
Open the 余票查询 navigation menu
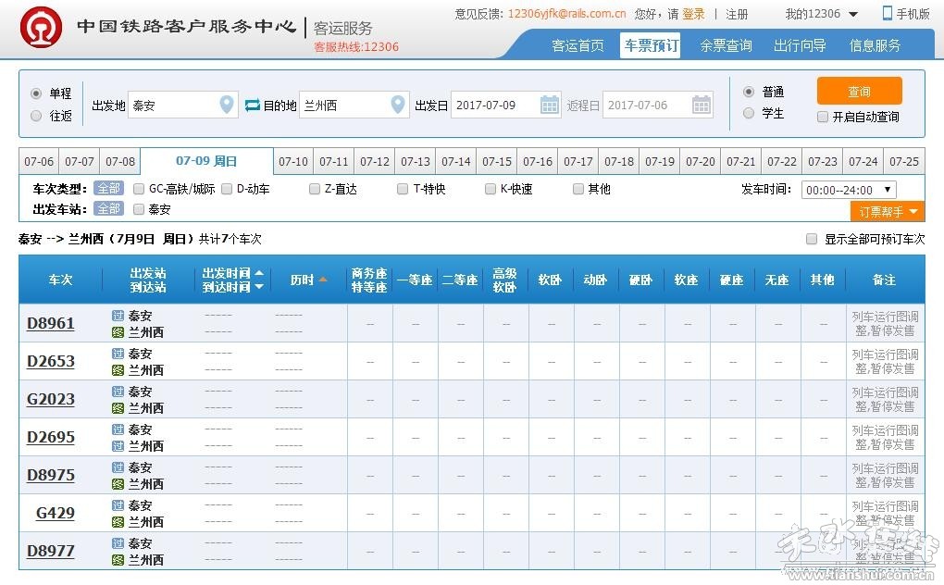726,45
